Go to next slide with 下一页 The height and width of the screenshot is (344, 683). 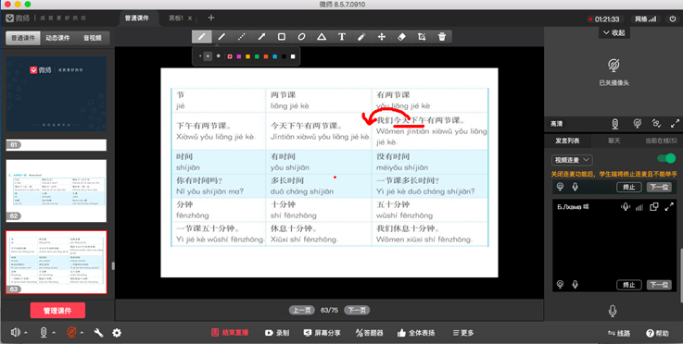[357, 310]
